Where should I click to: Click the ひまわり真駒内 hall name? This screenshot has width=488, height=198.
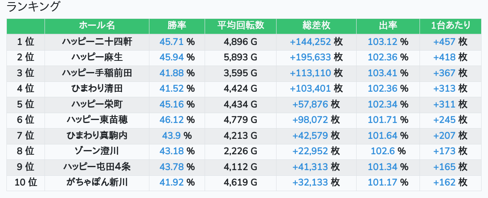pos(97,136)
